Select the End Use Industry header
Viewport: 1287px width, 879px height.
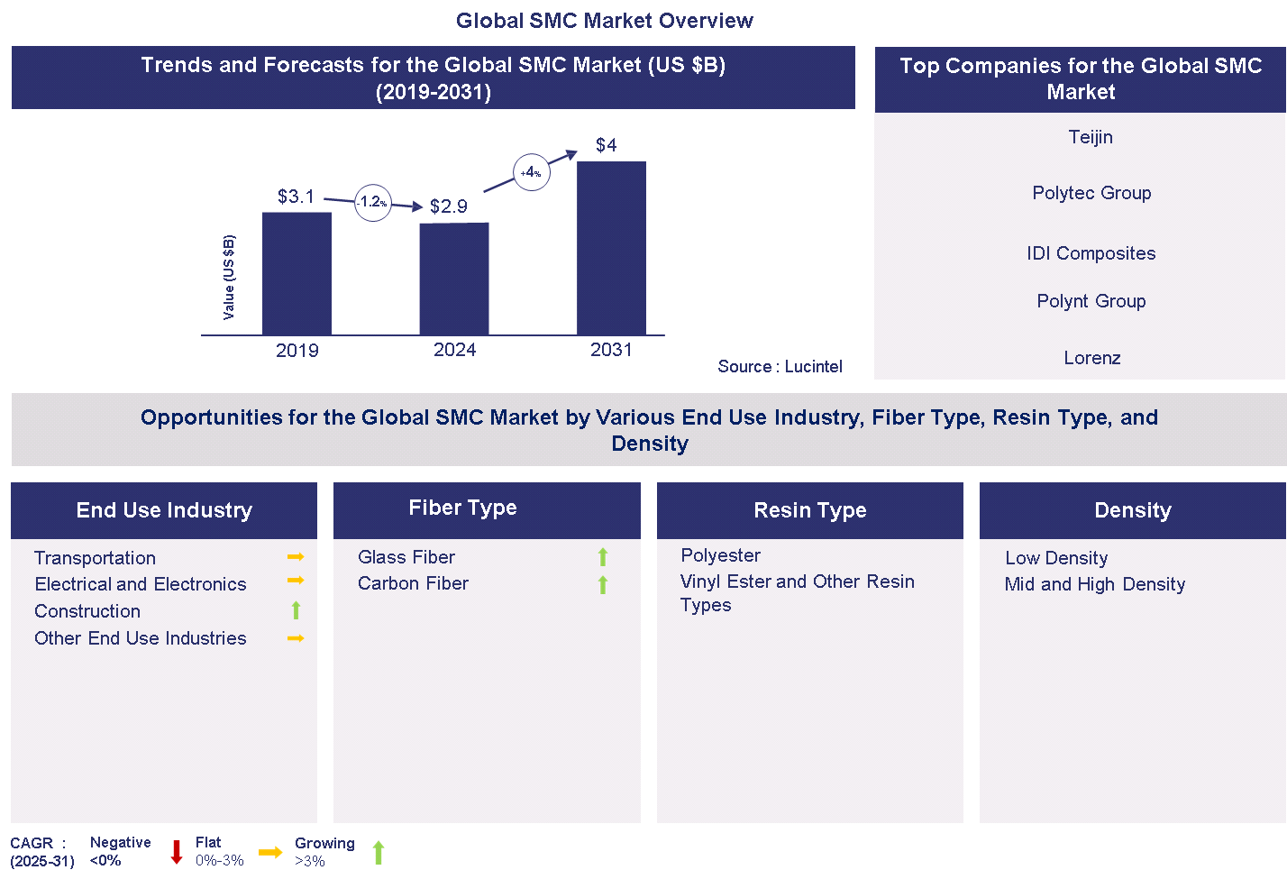pyautogui.click(x=164, y=510)
